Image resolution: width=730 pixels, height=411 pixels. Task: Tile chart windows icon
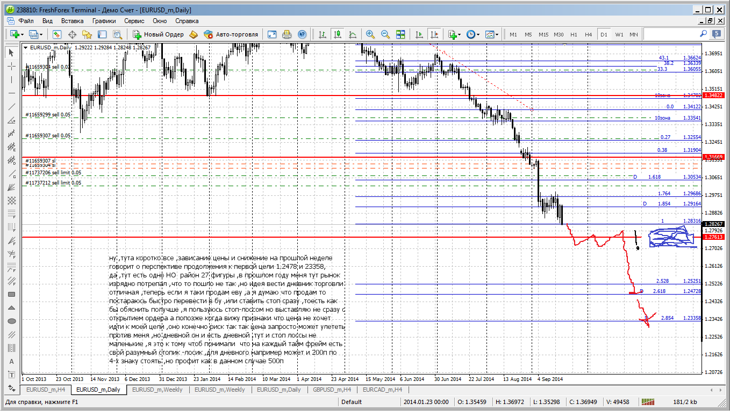[400, 34]
